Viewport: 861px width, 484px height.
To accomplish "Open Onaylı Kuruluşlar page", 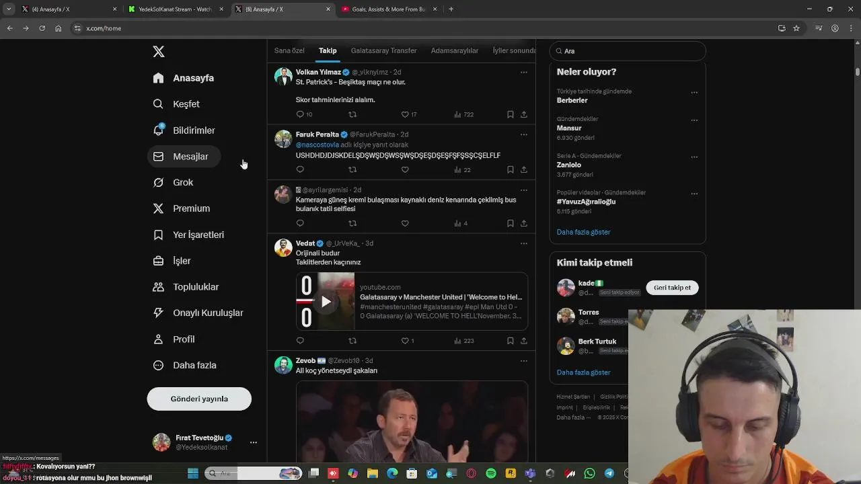I will click(198, 313).
